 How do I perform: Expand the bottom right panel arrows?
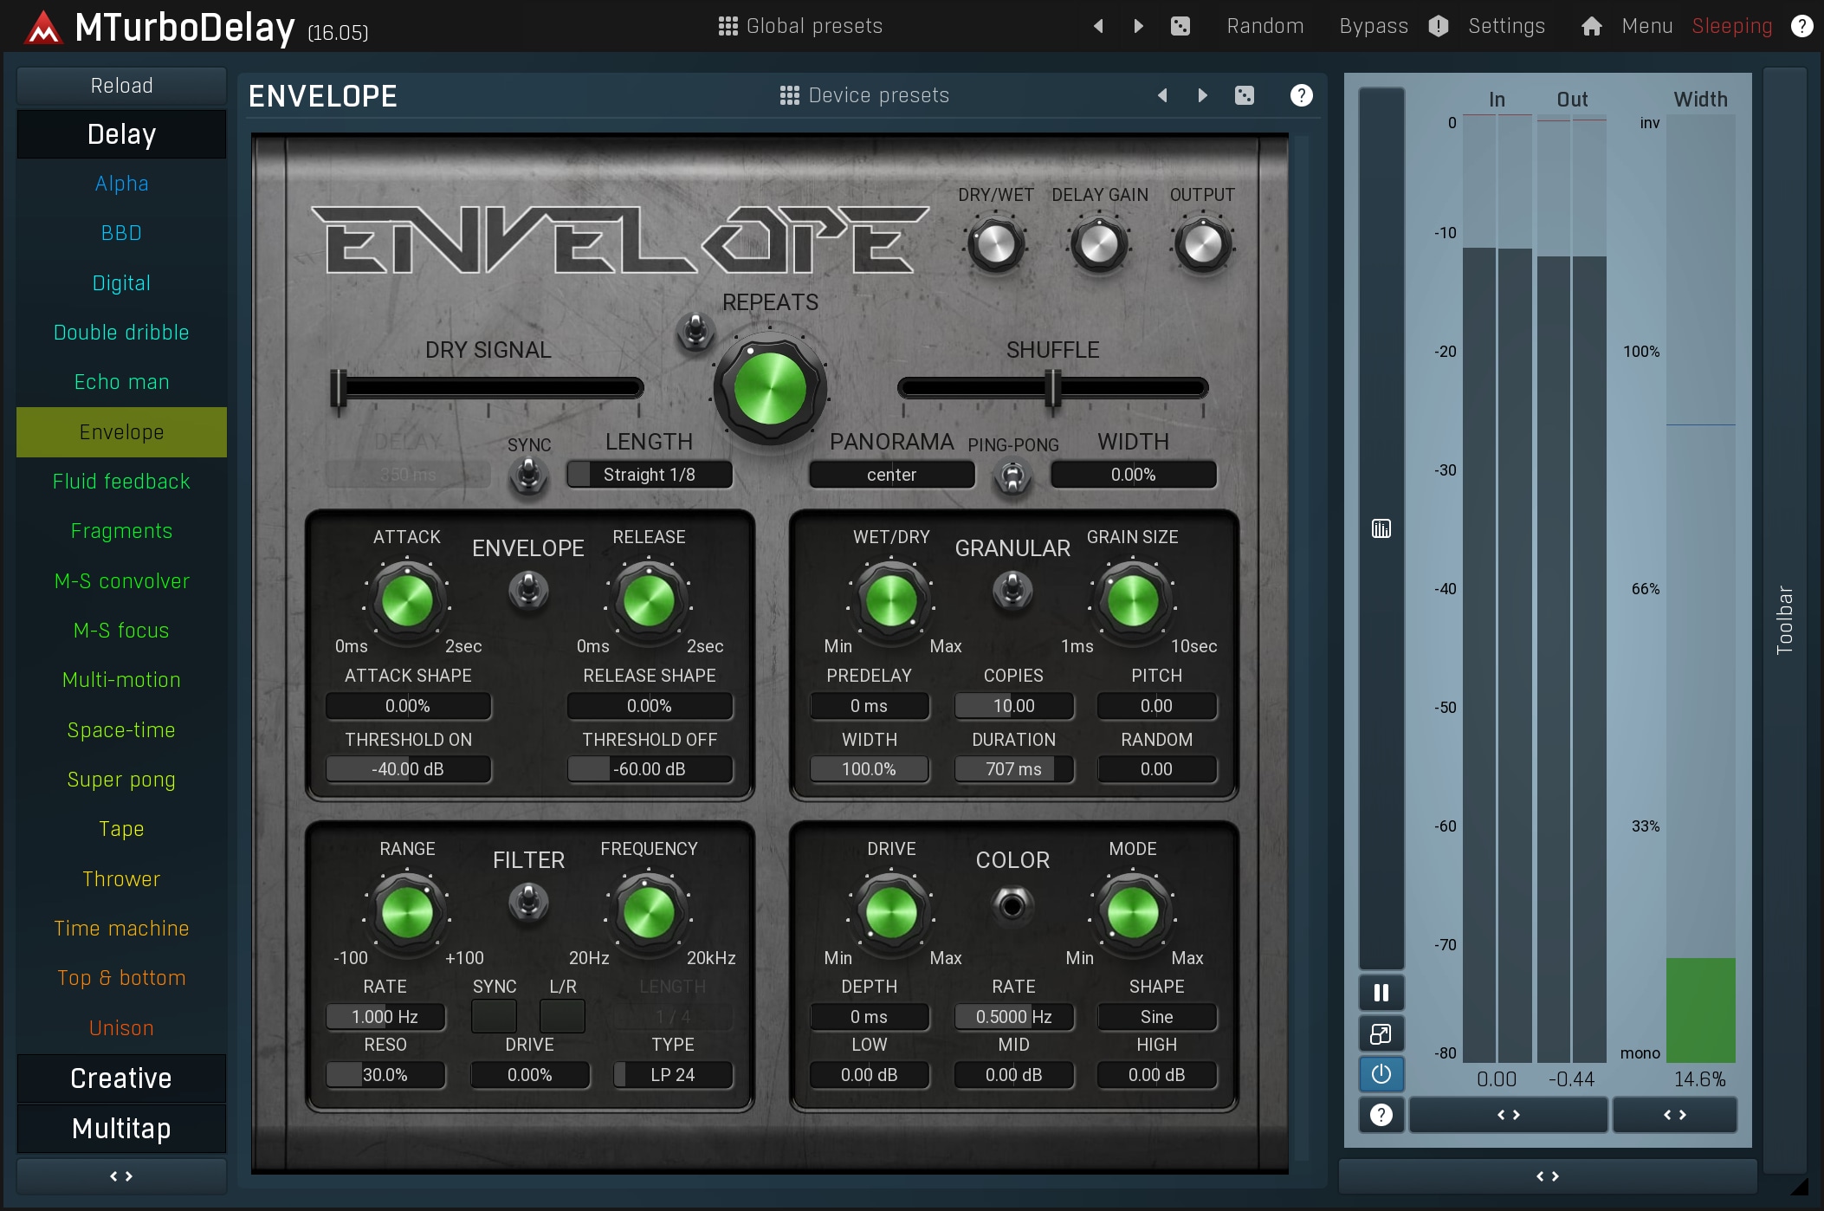(1548, 1176)
